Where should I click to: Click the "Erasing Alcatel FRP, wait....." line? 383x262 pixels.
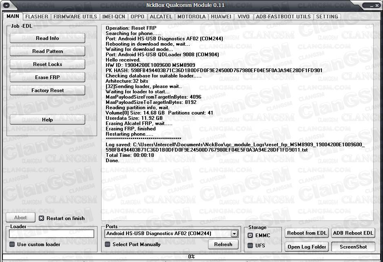[x=139, y=123]
